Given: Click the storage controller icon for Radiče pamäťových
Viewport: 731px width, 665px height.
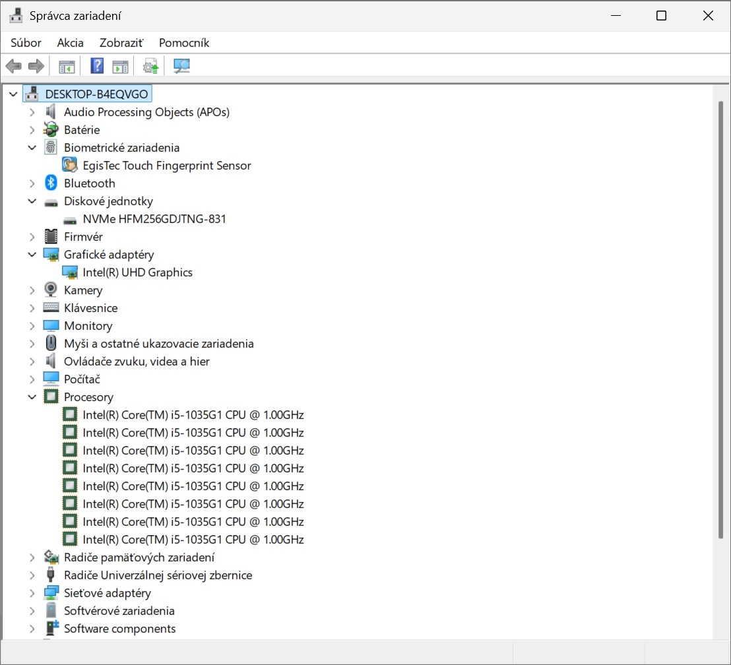Looking at the screenshot, I should tap(51, 557).
